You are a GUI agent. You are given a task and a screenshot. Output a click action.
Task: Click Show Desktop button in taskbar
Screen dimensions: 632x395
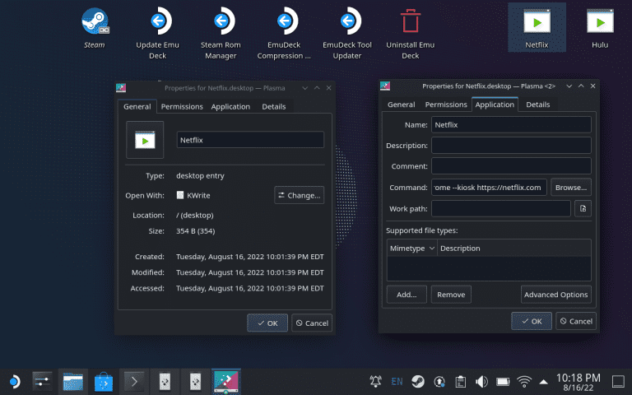click(x=618, y=381)
